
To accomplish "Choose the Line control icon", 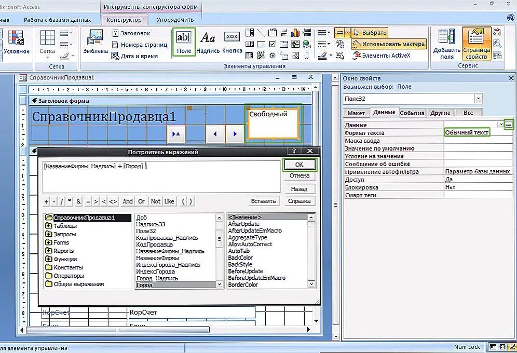I will (261, 32).
